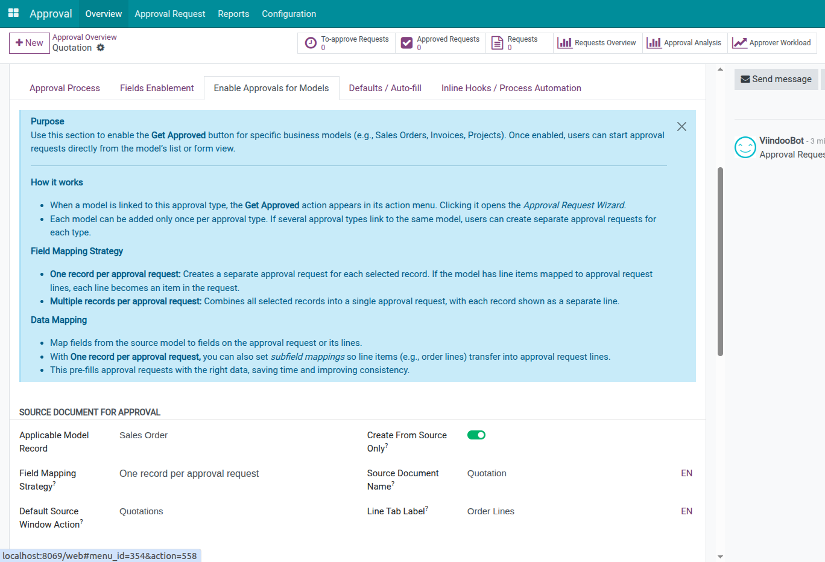Image resolution: width=825 pixels, height=562 pixels.
Task: Open Requests Overview chart icon
Action: pyautogui.click(x=564, y=43)
